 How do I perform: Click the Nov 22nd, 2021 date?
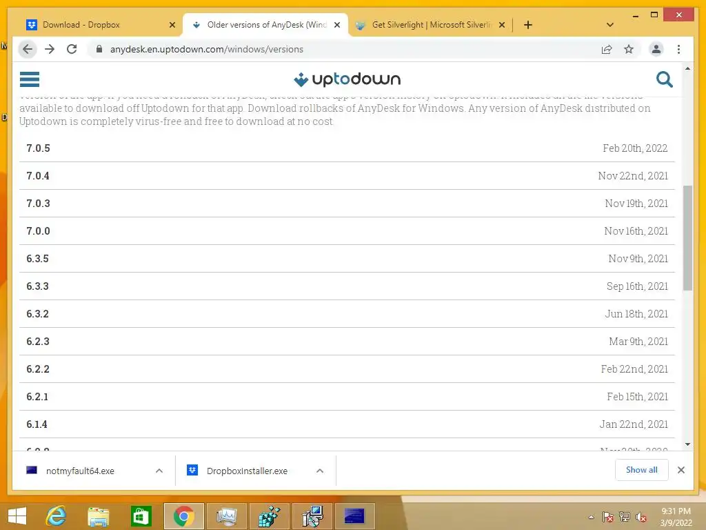633,176
